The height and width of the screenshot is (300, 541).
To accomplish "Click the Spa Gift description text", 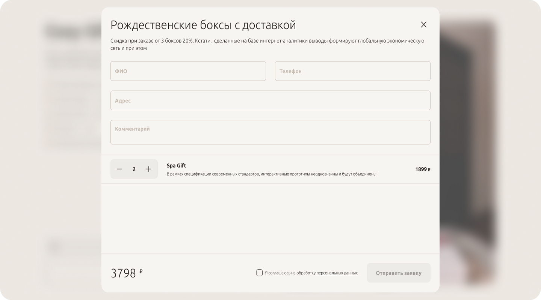I will [x=272, y=174].
